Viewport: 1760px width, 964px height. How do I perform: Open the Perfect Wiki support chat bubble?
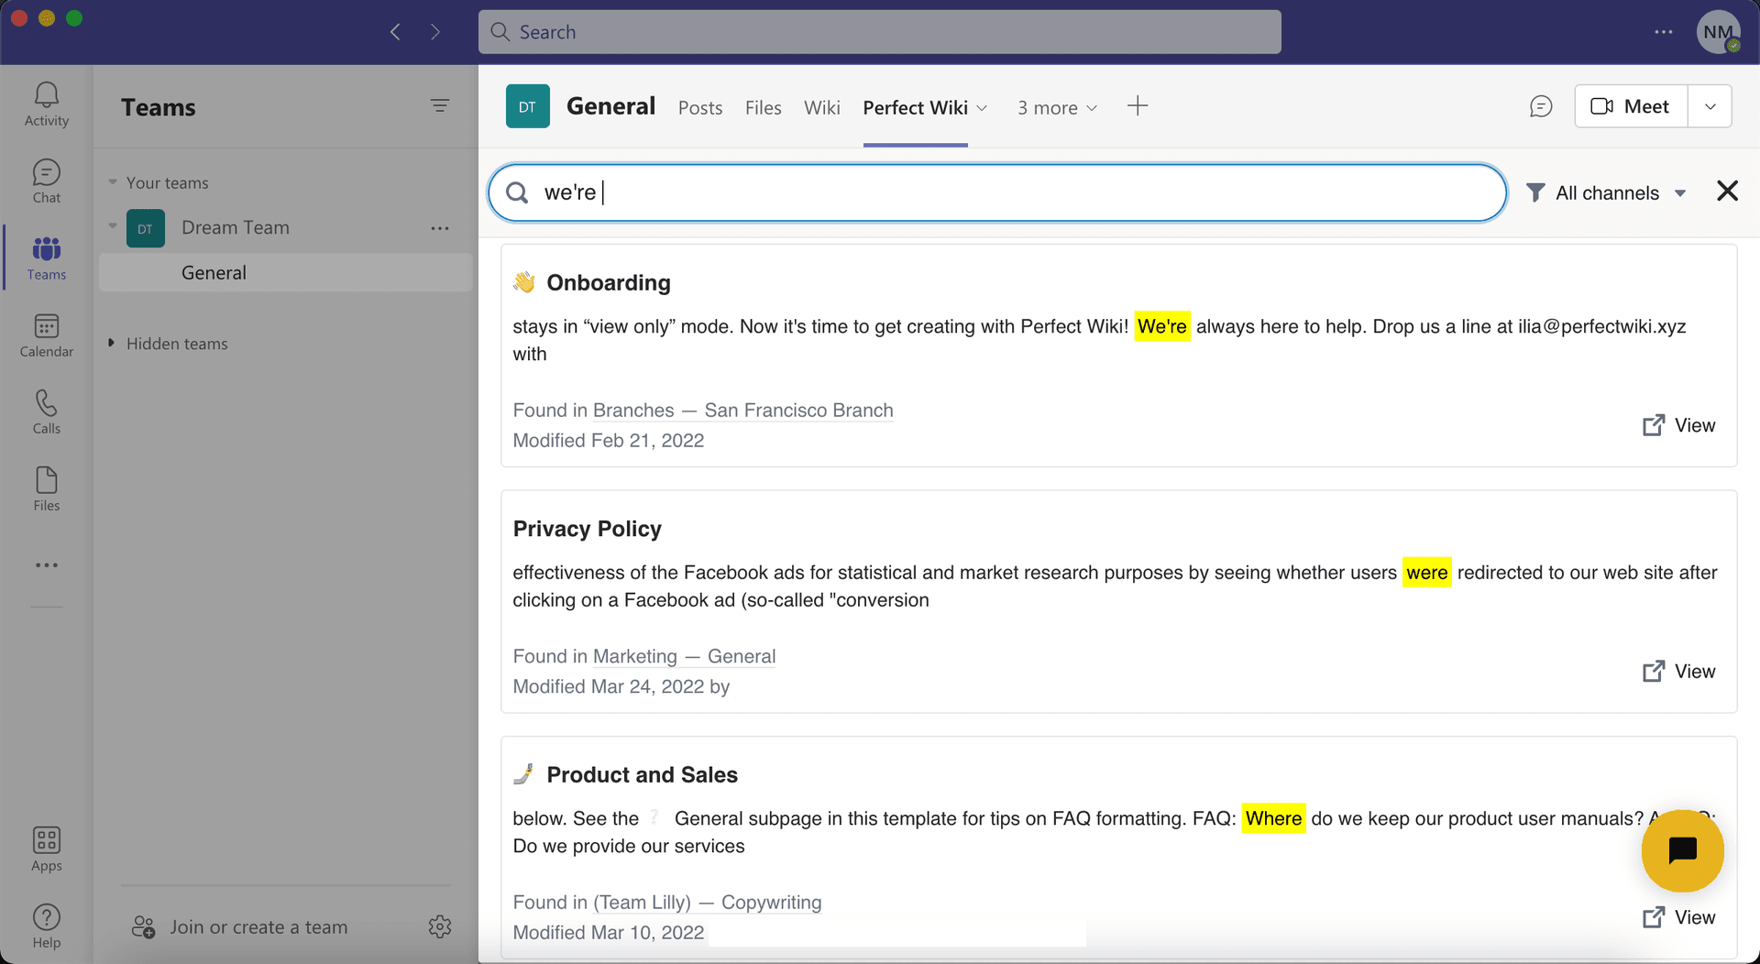pyautogui.click(x=1682, y=850)
